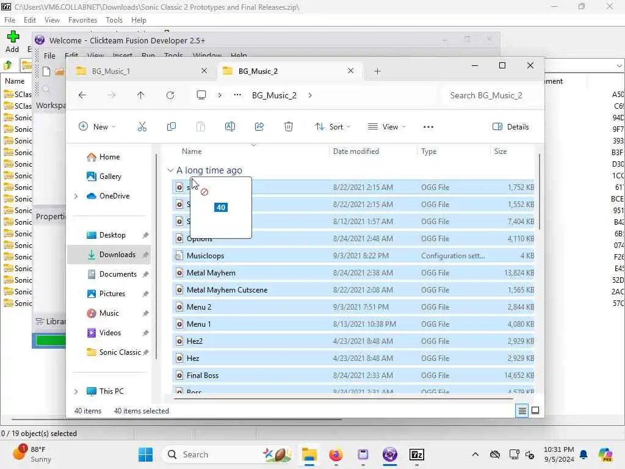Open the 7-Zip path dropdown arrow
This screenshot has width=625, height=469.
(619, 65)
